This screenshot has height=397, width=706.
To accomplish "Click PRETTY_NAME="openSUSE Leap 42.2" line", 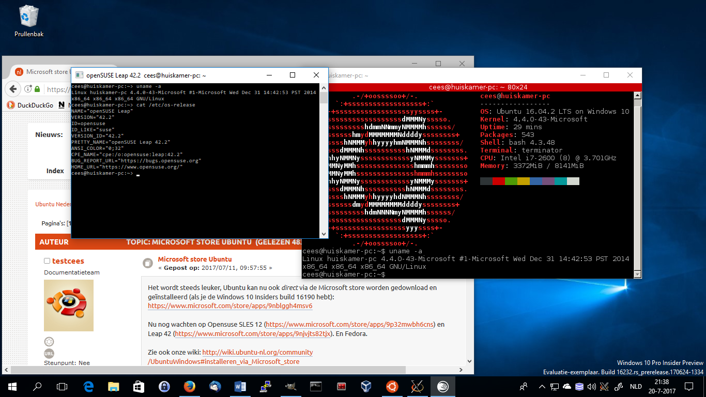I will click(120, 142).
